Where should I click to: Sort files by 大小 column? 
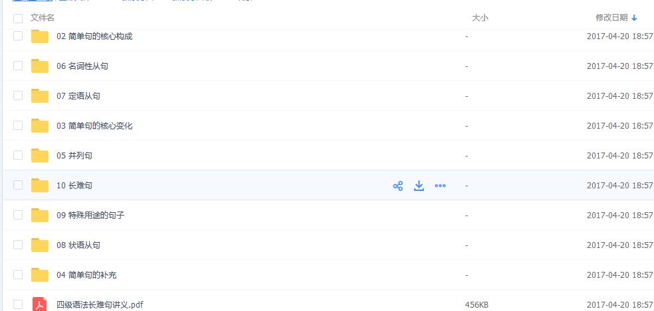coord(480,18)
